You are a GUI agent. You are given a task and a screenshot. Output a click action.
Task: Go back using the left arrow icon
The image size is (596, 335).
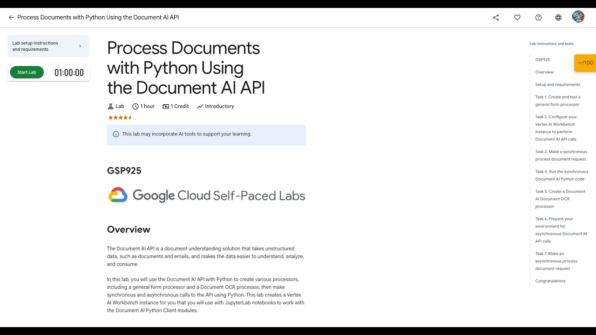pos(11,18)
